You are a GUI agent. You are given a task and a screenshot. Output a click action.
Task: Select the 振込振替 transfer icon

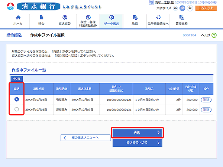pyautogui.click(x=64, y=18)
